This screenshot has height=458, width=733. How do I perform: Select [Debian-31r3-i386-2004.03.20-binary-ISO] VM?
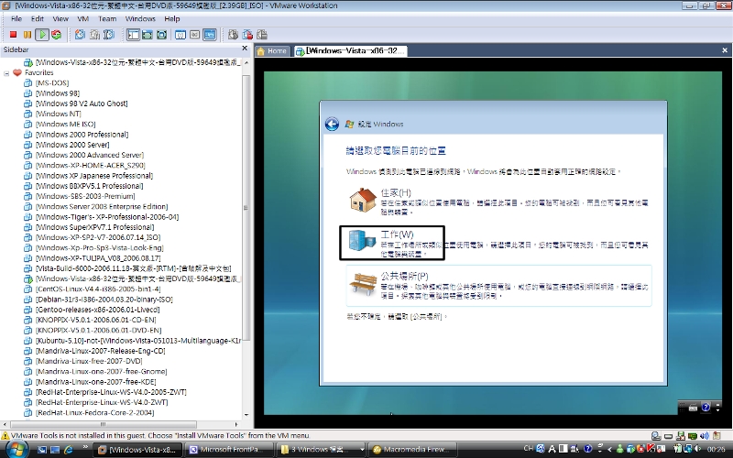tap(104, 300)
